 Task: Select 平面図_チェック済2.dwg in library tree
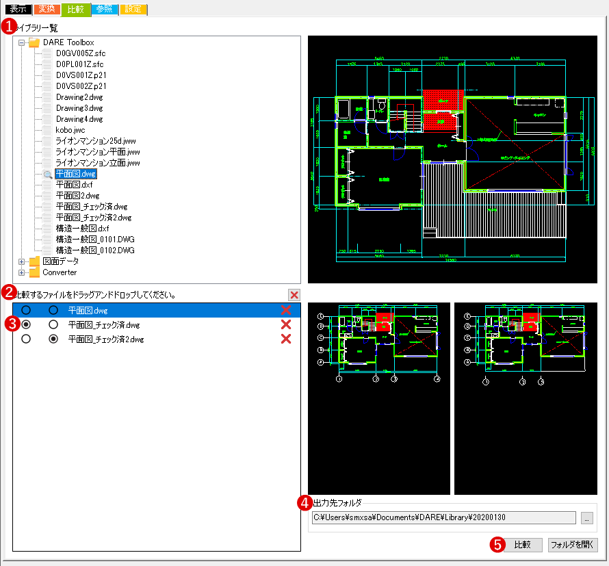click(94, 218)
